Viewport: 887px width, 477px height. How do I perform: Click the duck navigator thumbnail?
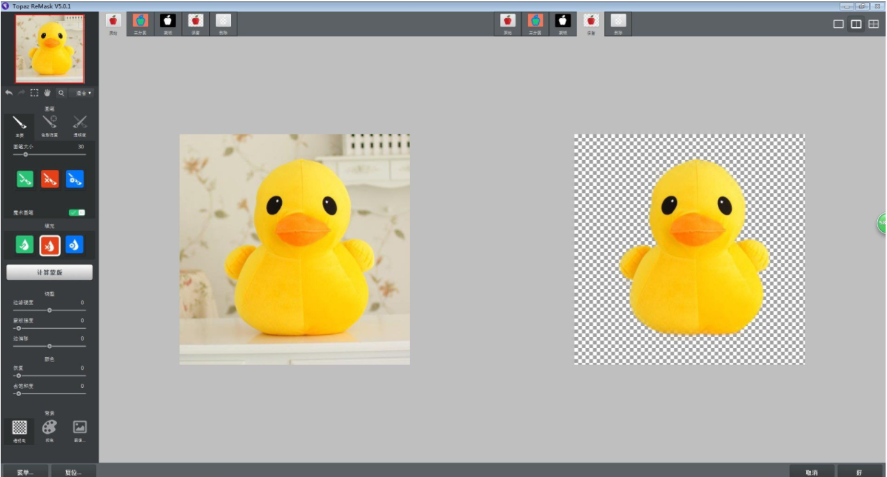(x=49, y=49)
